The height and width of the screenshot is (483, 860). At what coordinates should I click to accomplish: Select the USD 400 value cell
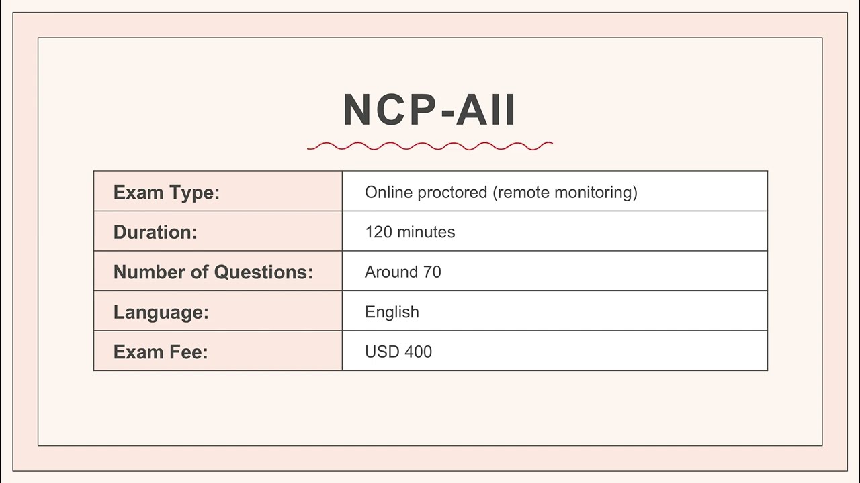[x=555, y=350]
